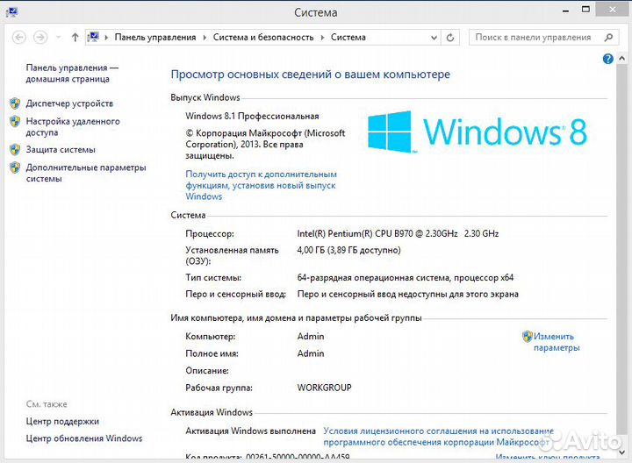Click Активация Windows выполнена text
Screen dimensions: 632x463
click(250, 431)
